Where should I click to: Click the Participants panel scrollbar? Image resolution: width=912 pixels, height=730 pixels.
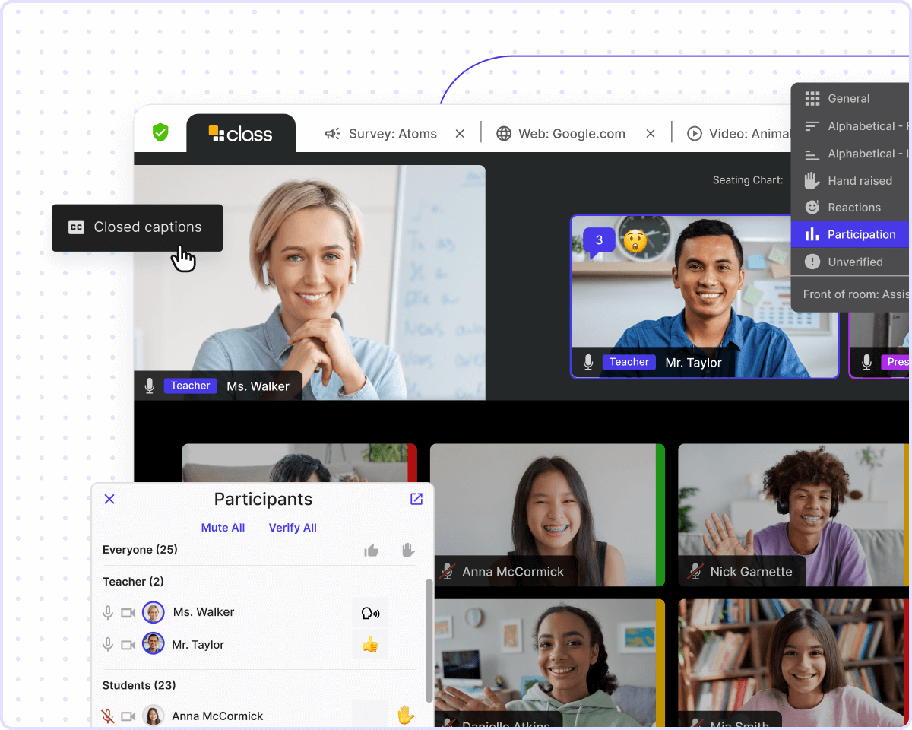coord(429,639)
